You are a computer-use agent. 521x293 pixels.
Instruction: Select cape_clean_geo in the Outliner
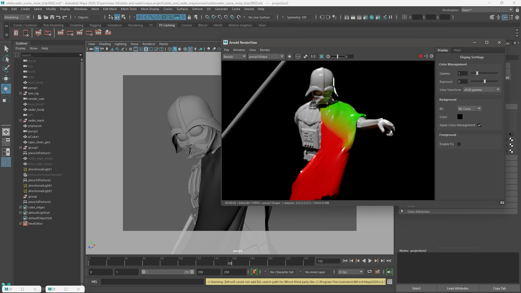coord(39,142)
